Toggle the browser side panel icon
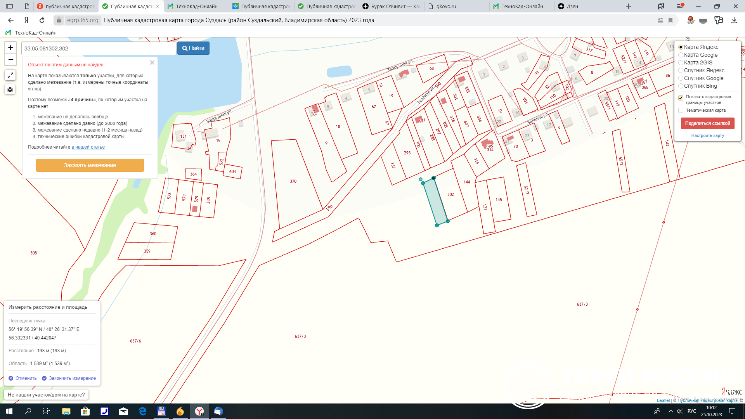This screenshot has height=419, width=745. (9, 6)
